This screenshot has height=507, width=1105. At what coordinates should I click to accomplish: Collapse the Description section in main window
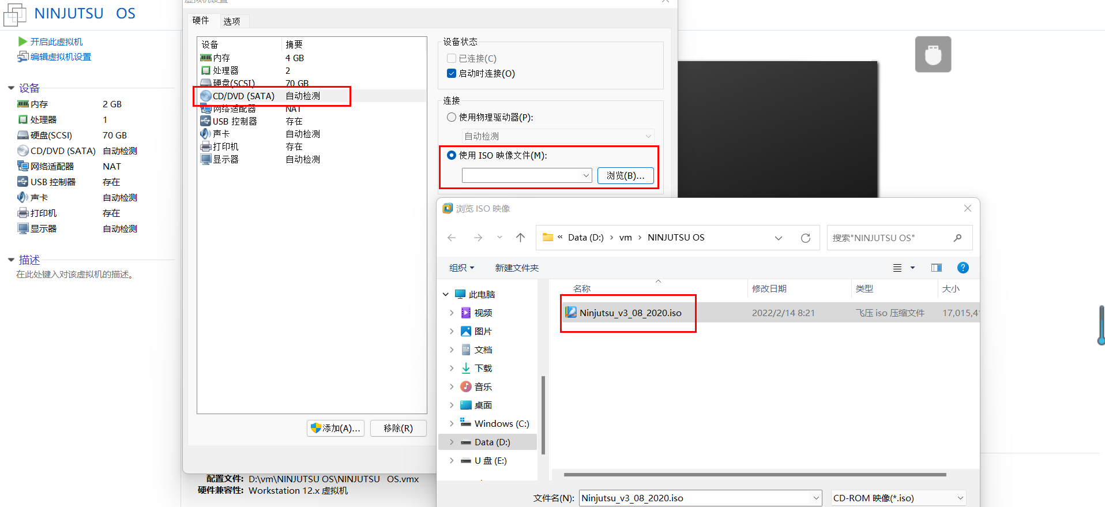(11, 260)
